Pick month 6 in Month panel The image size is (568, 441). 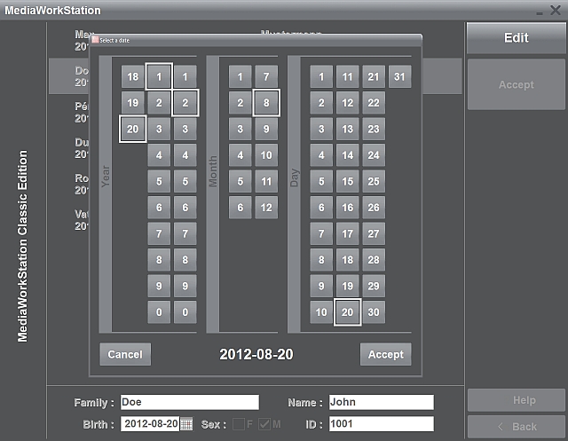click(240, 208)
